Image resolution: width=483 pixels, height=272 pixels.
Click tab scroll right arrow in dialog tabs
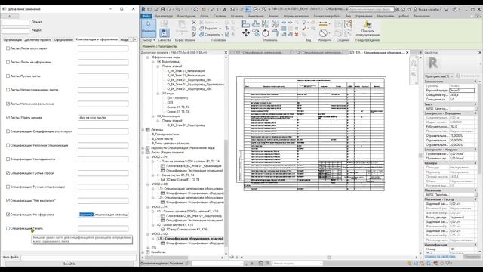(135, 39)
